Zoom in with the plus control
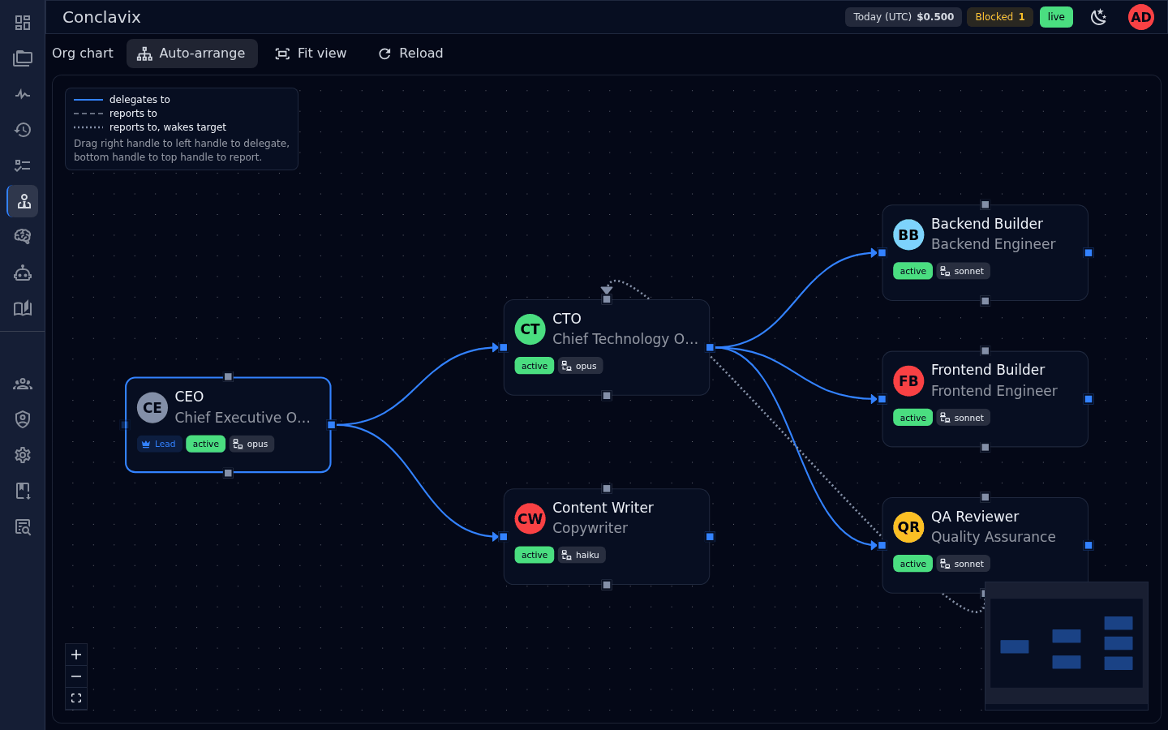 pyautogui.click(x=76, y=655)
